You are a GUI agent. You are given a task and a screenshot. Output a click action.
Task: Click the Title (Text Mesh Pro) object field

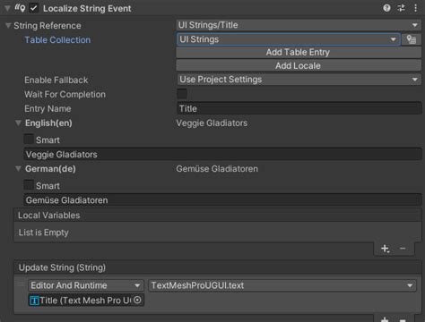coord(86,301)
